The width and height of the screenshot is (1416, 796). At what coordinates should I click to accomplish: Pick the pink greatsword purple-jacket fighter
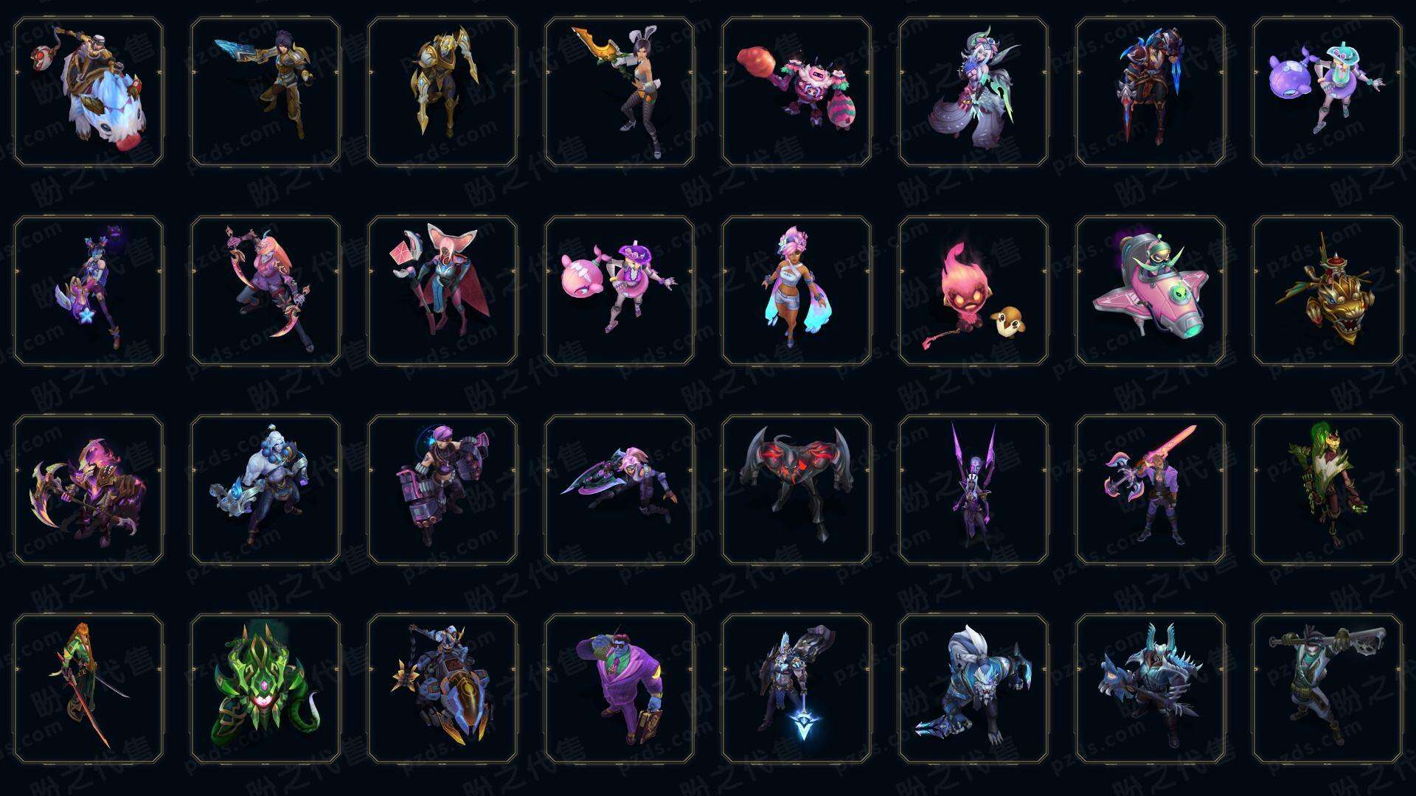tap(1150, 490)
